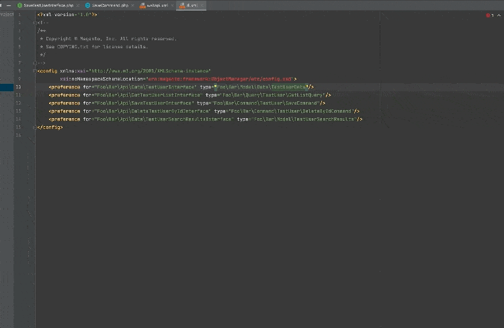Click line number 10 in the gutter
504x328 pixels.
point(18,87)
